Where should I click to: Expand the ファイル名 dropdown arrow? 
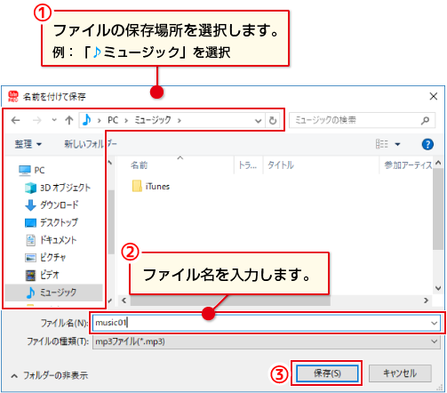point(435,323)
